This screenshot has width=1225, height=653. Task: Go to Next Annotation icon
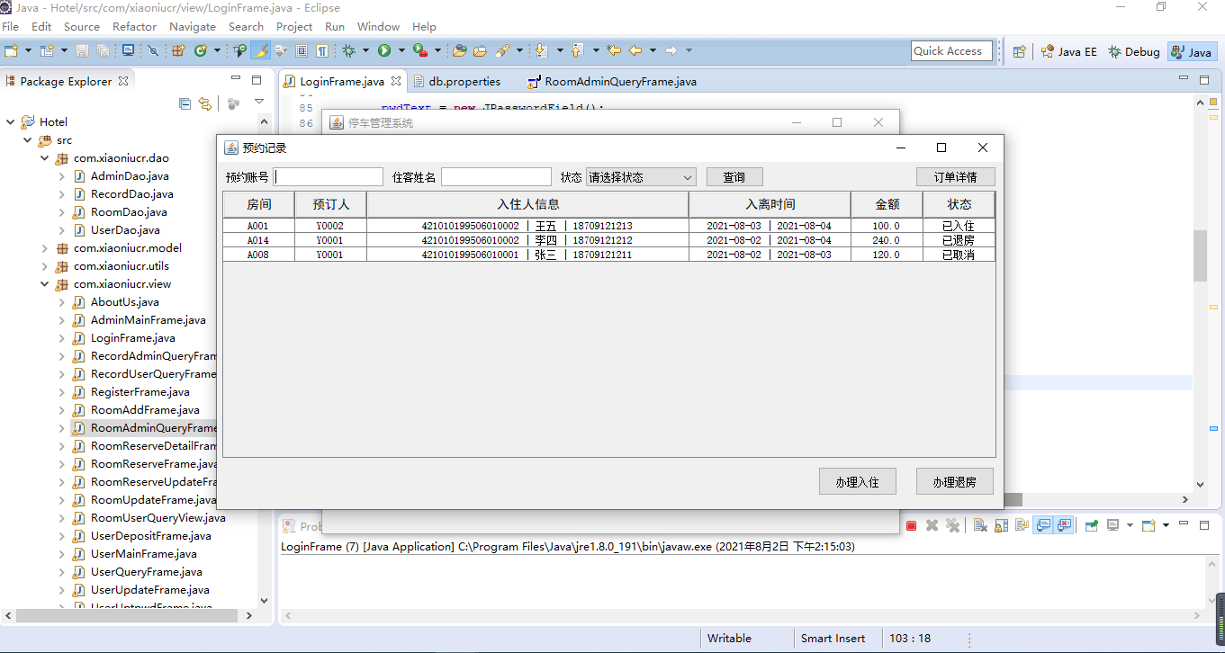pos(540,51)
